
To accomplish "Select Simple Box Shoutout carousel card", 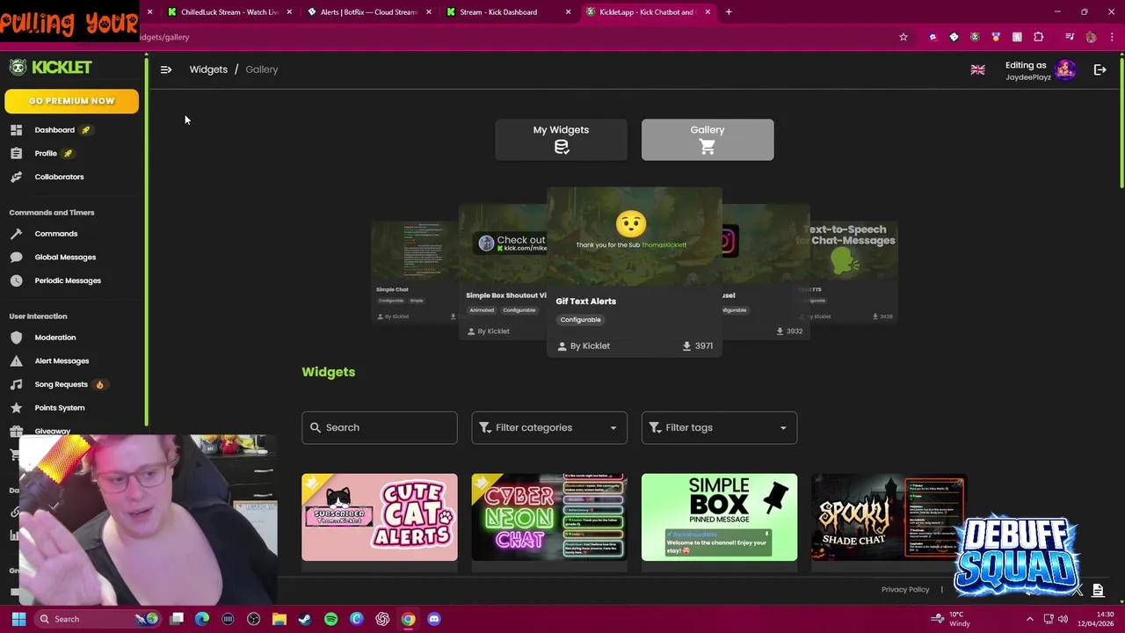I will [504, 272].
